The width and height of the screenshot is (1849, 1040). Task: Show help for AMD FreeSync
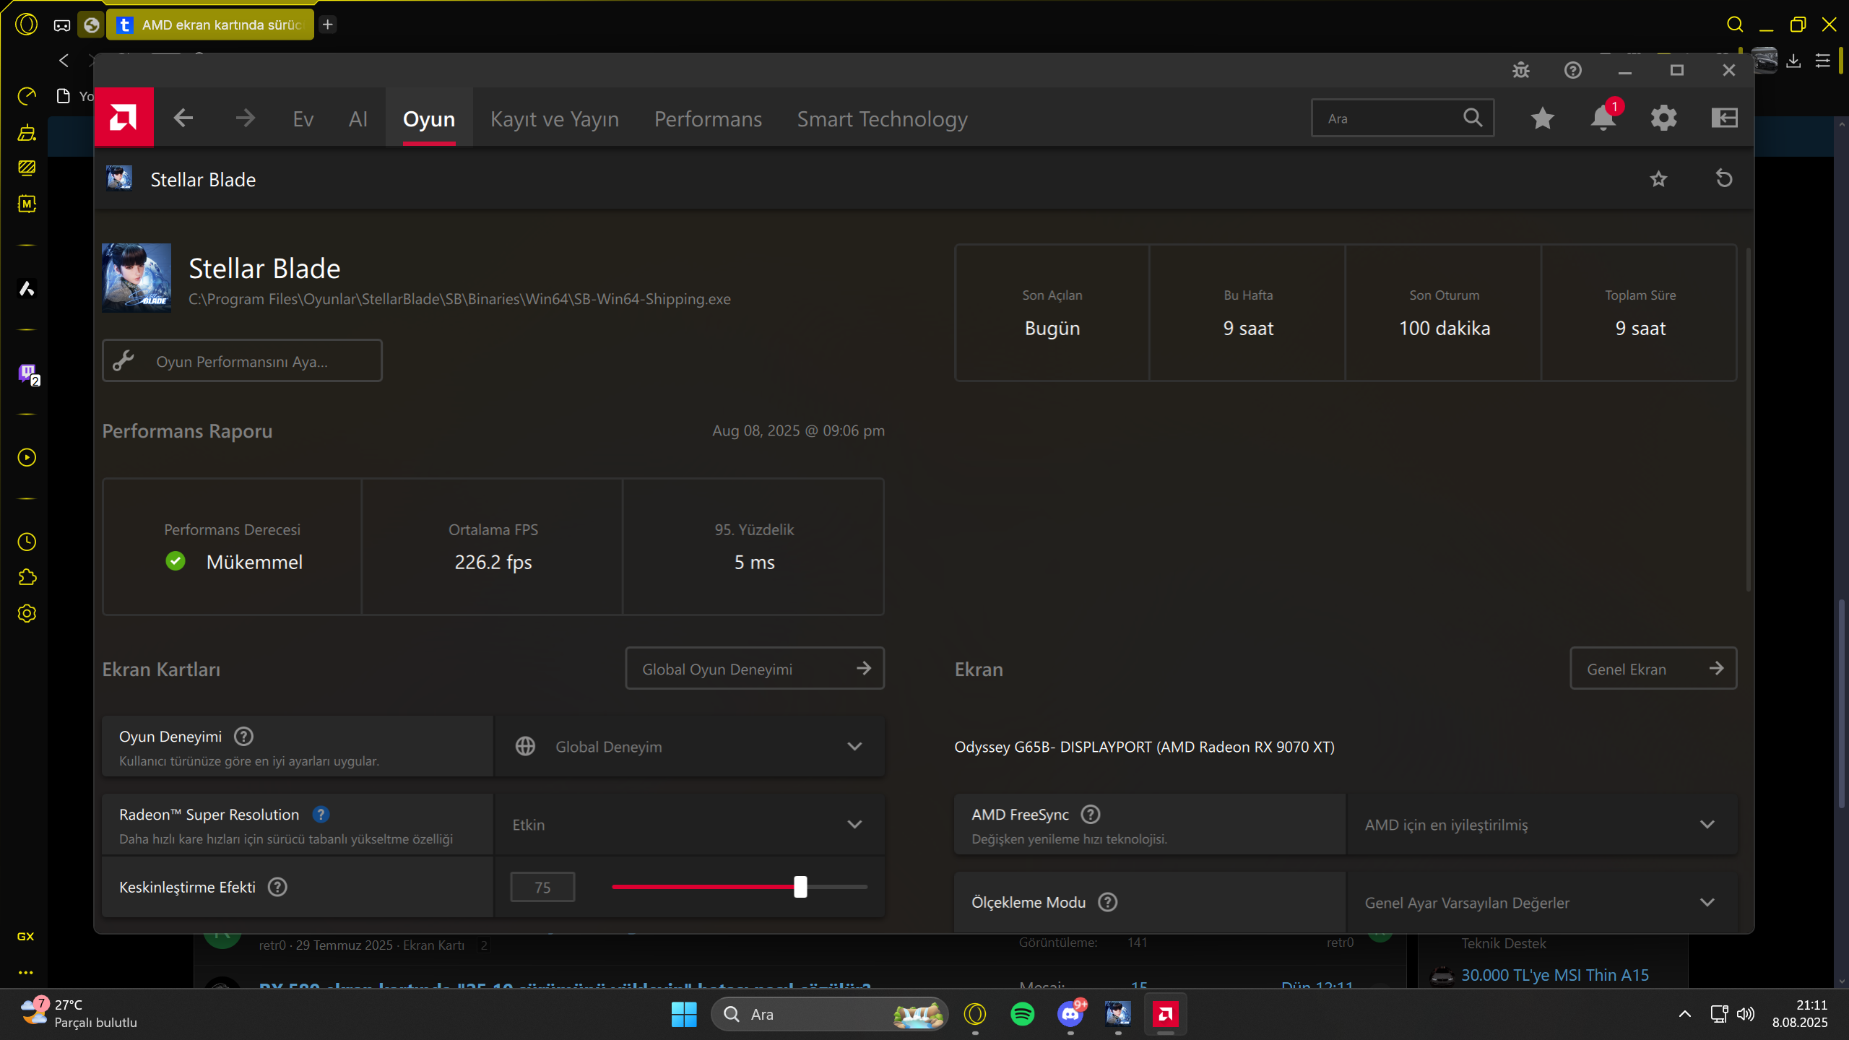(x=1091, y=815)
